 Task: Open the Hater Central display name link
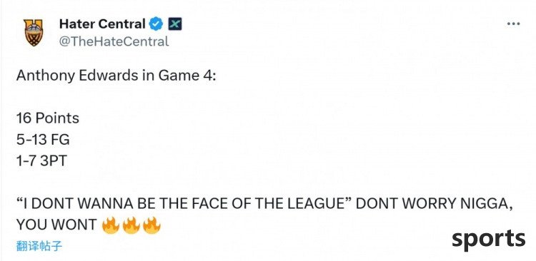[x=102, y=24]
